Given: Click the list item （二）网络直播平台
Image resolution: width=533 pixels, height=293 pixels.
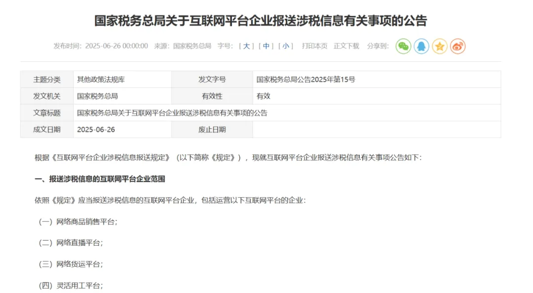Looking at the screenshot, I should 71,243.
